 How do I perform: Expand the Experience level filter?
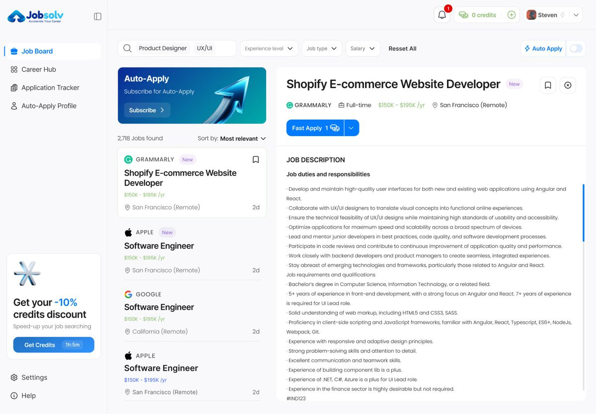[269, 48]
